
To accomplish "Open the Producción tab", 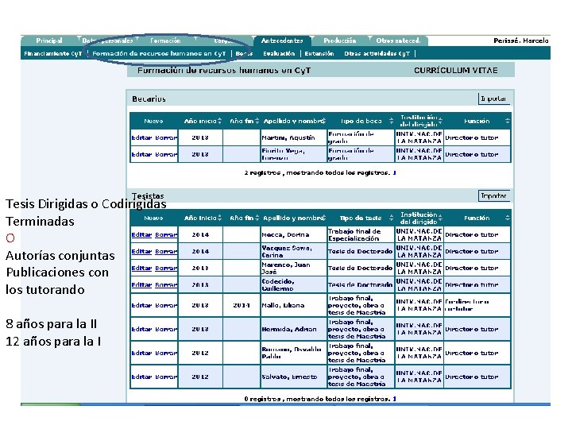I will [340, 41].
